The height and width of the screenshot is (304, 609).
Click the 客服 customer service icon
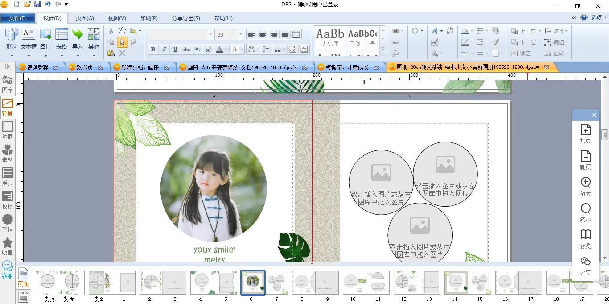[x=8, y=270]
